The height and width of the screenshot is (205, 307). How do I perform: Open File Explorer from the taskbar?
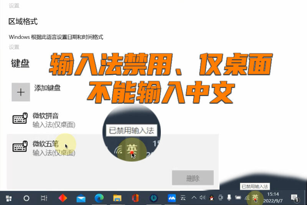tap(117, 198)
